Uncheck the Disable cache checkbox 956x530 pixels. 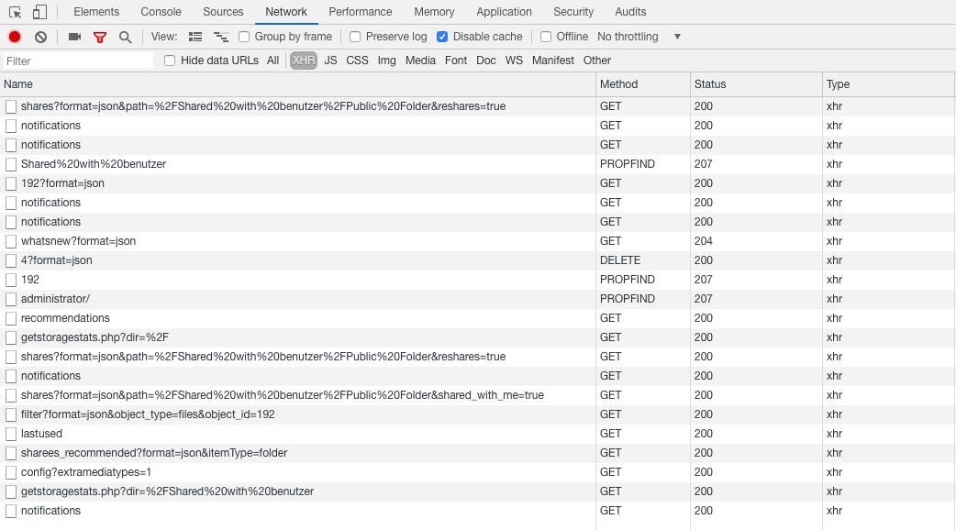442,38
